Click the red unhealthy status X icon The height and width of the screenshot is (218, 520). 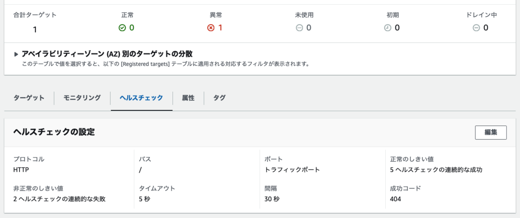211,28
